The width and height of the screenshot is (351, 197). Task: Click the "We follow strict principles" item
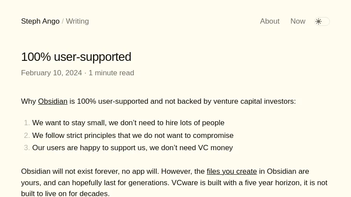(133, 136)
